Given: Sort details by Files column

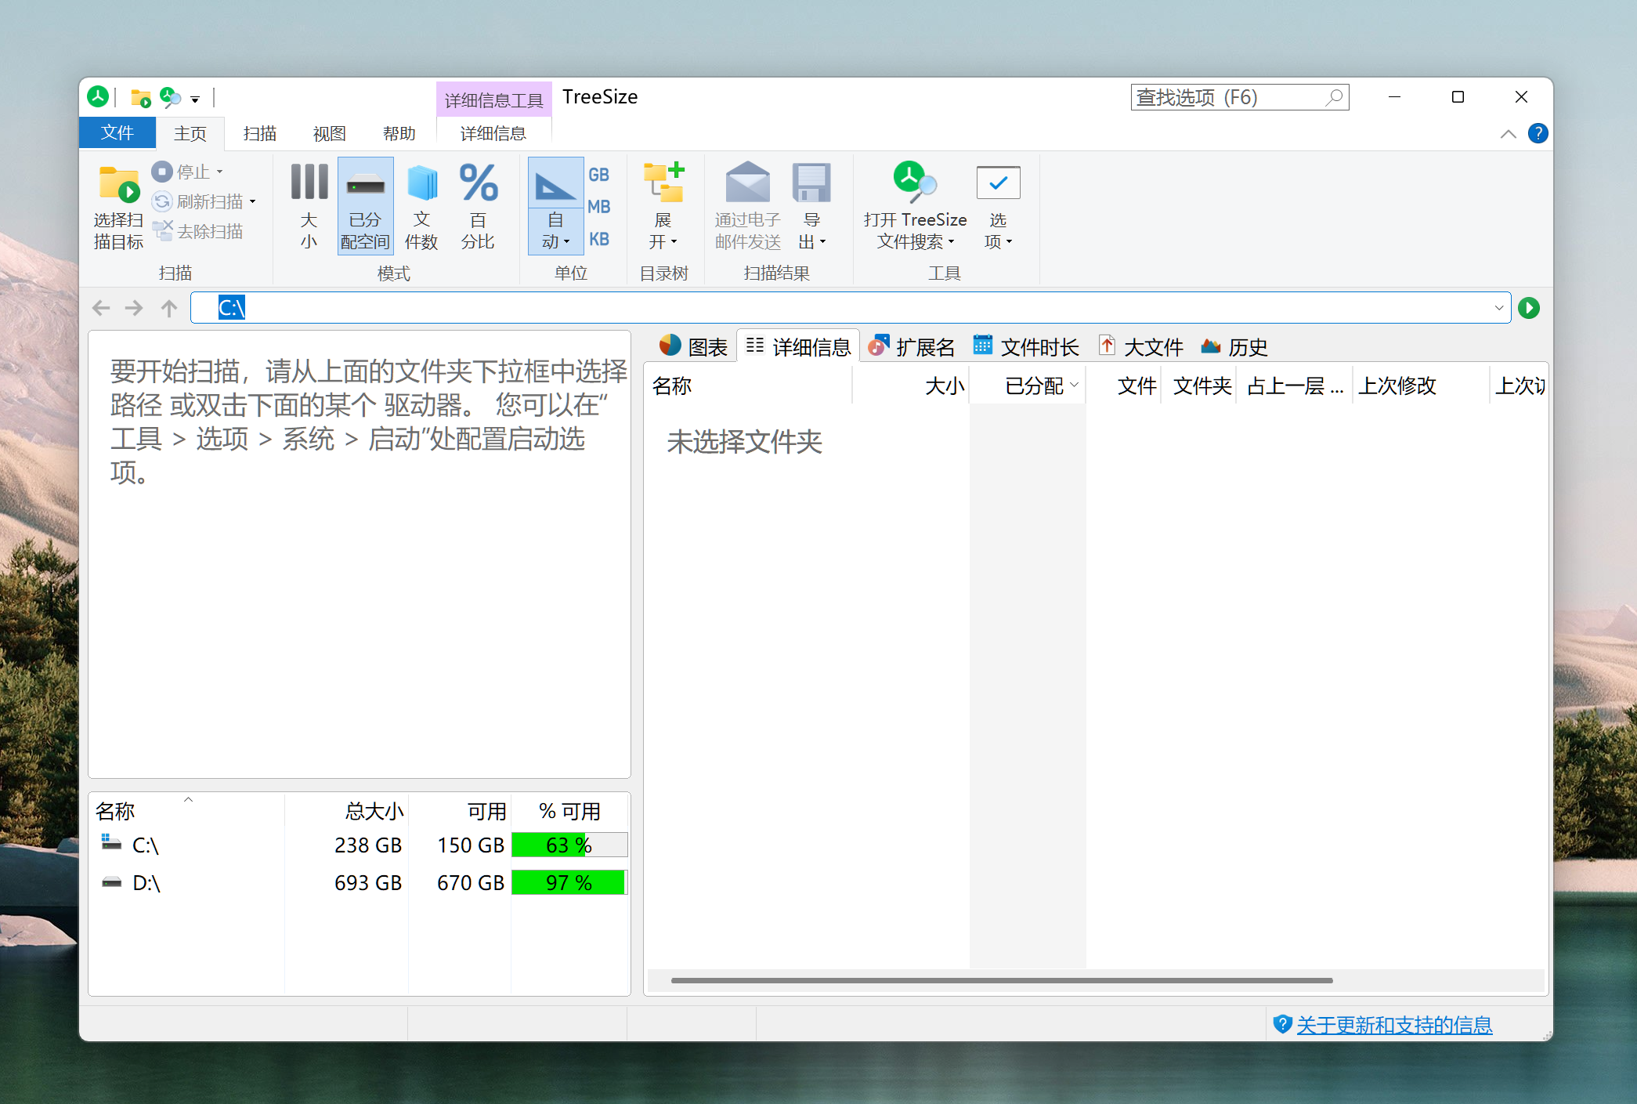Looking at the screenshot, I should pyautogui.click(x=1124, y=385).
